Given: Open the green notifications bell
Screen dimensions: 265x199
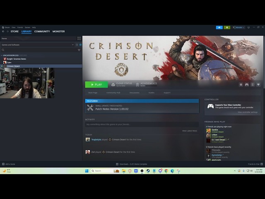Looking at the screenshot, I should tap(227, 27).
